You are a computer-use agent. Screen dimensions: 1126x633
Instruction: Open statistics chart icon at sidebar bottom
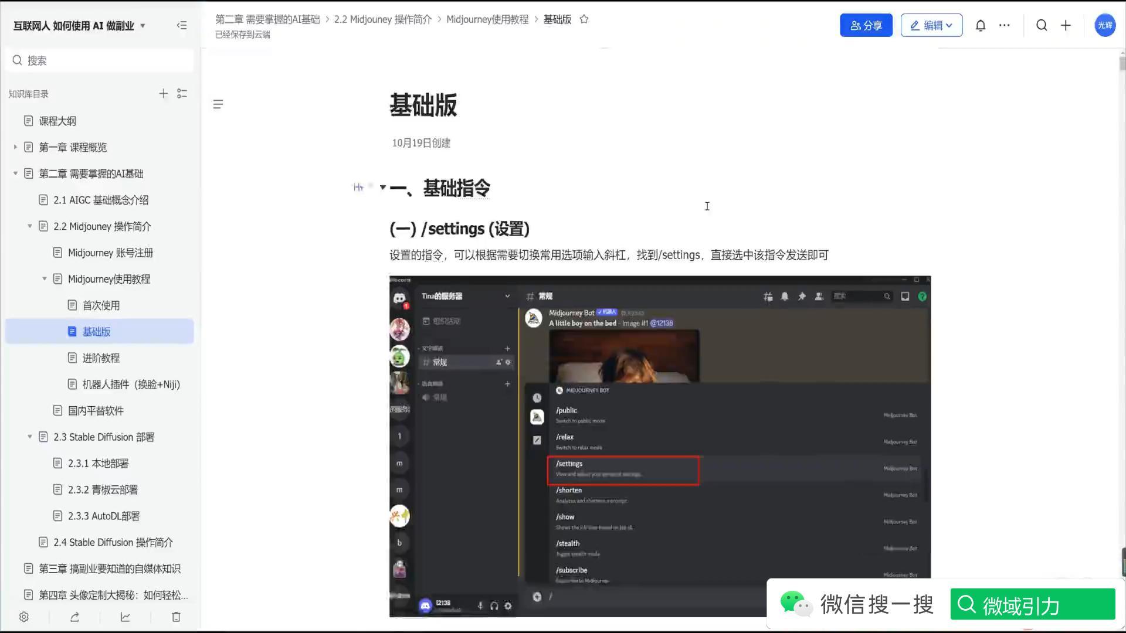click(x=126, y=617)
